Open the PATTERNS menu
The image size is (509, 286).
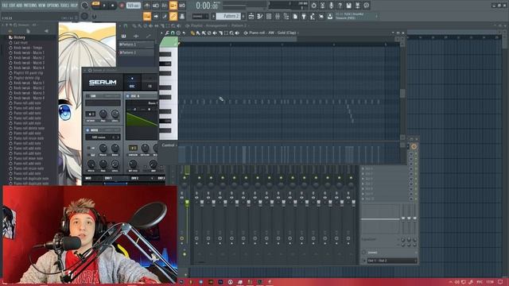(x=30, y=6)
